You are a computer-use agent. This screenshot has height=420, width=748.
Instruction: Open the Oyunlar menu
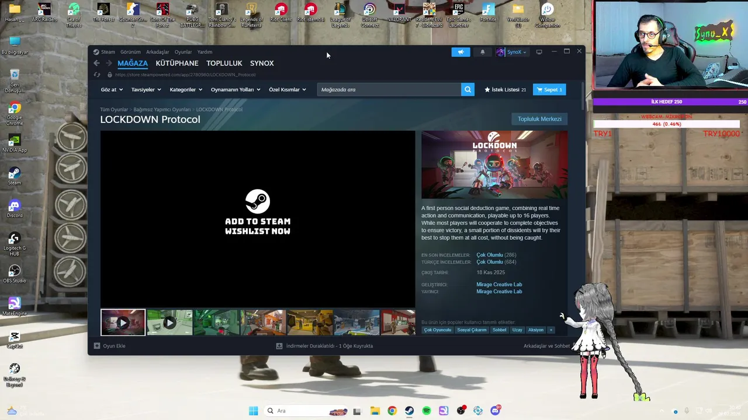183,52
